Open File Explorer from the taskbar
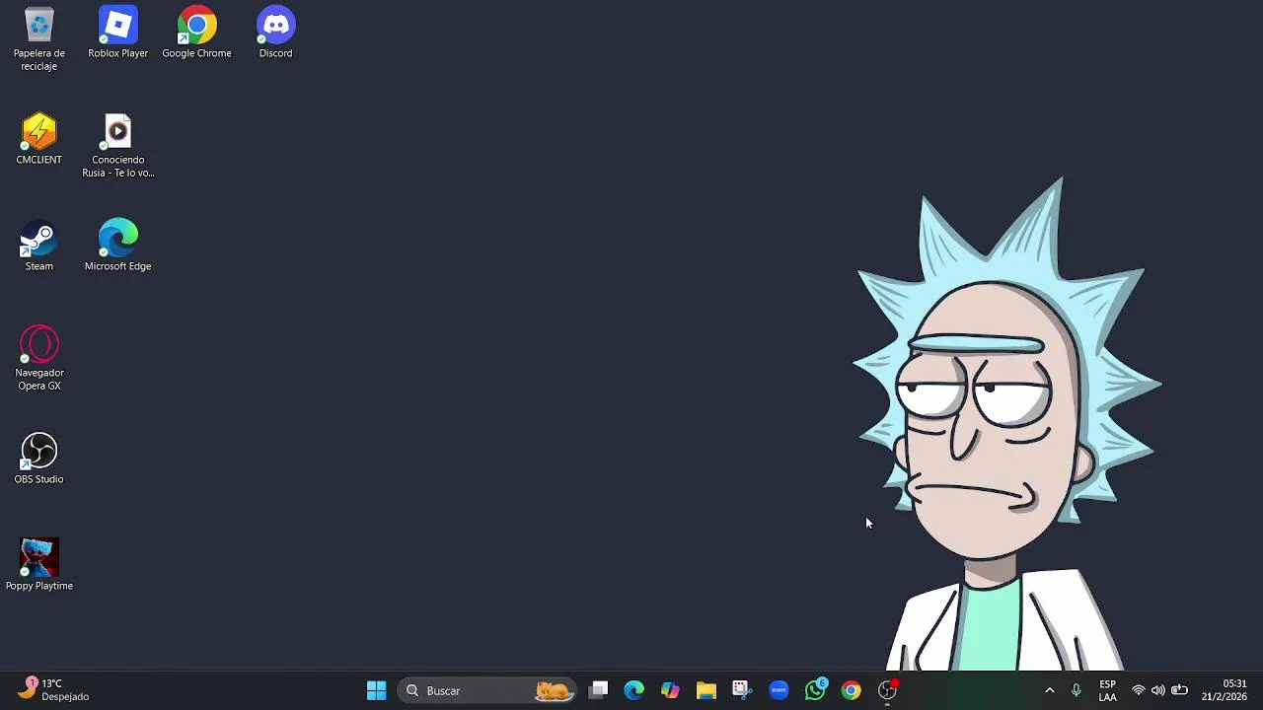Screen dimensions: 1263x710 tap(706, 690)
